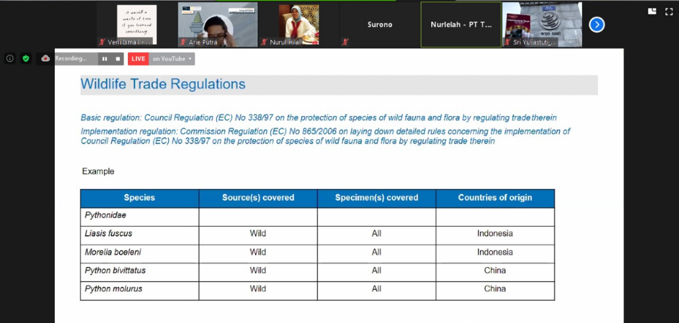Pause the recording
This screenshot has width=679, height=323.
(104, 59)
